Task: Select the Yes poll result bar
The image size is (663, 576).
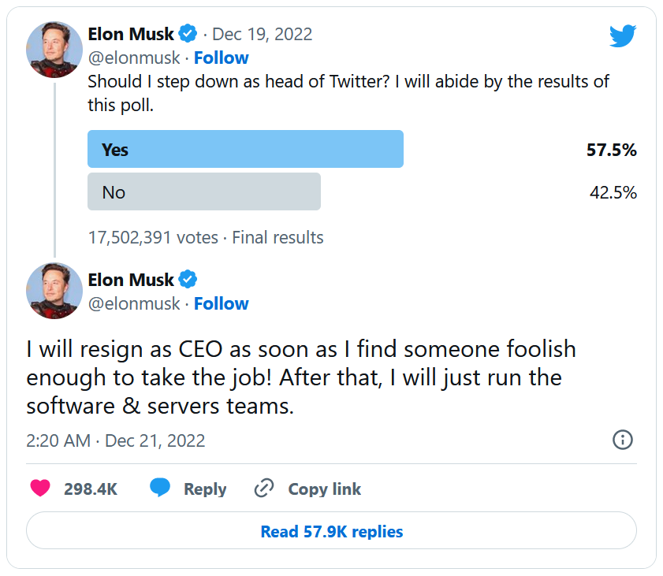Action: click(x=245, y=149)
